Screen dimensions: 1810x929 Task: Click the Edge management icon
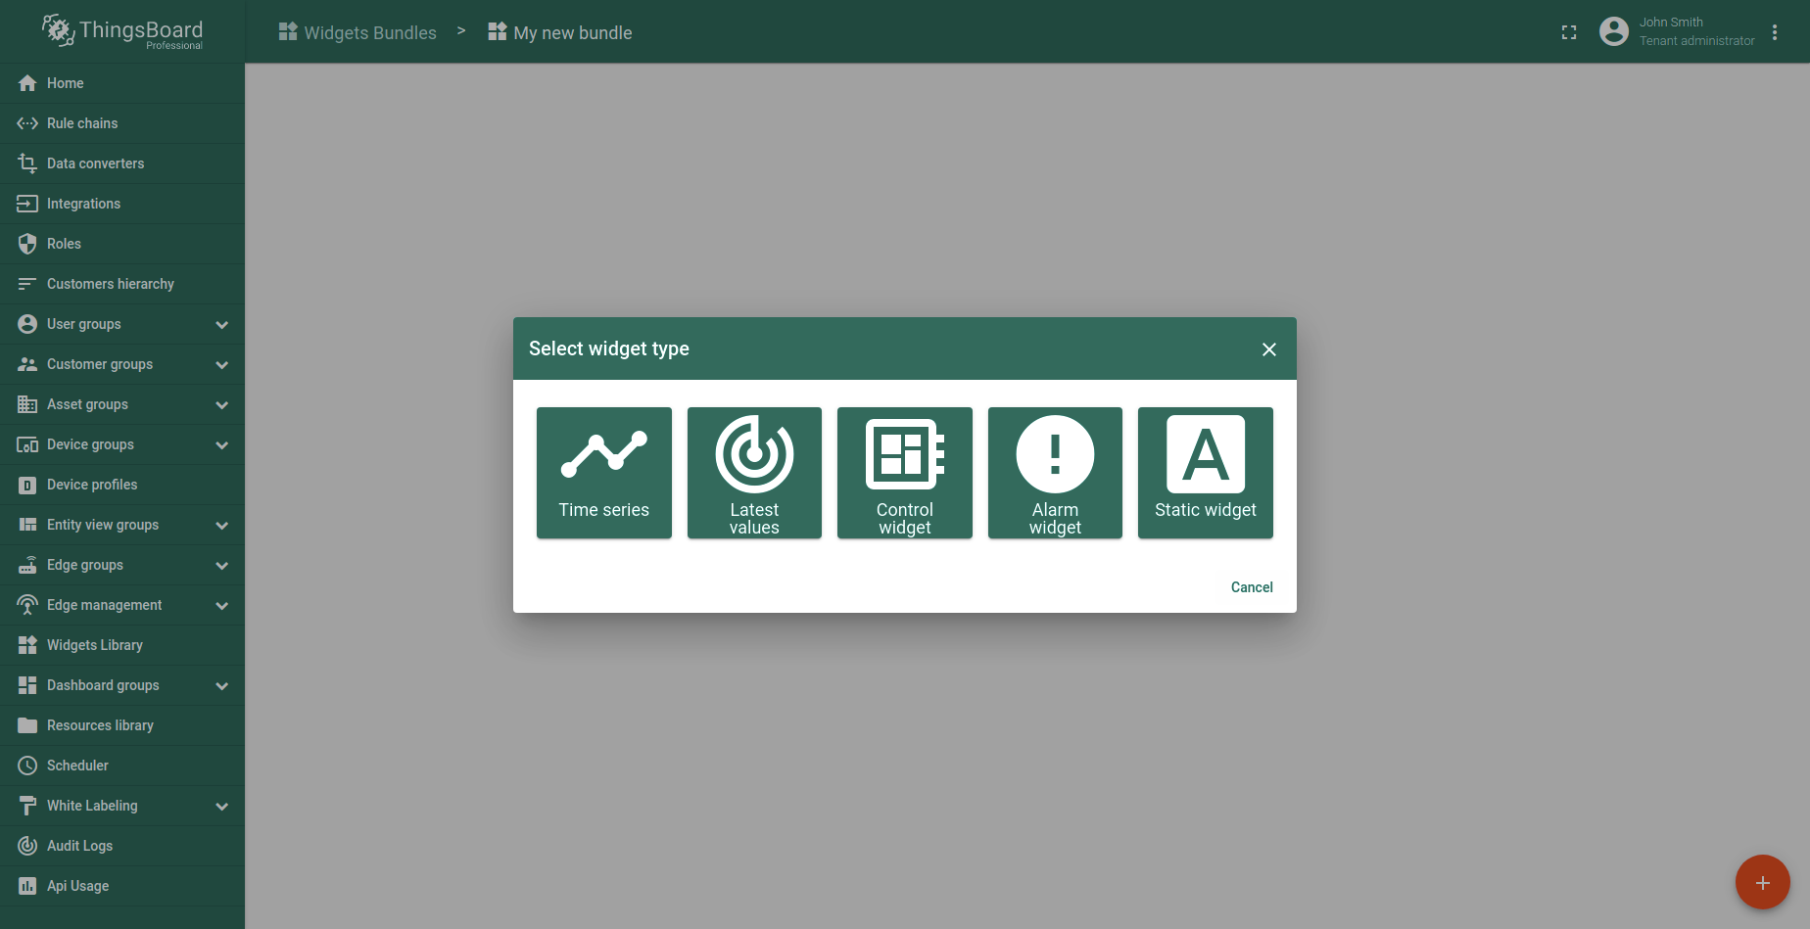click(x=27, y=605)
